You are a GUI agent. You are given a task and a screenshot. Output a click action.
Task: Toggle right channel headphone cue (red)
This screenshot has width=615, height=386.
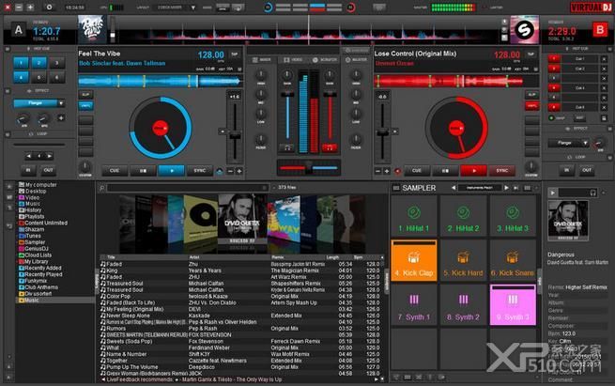click(330, 147)
